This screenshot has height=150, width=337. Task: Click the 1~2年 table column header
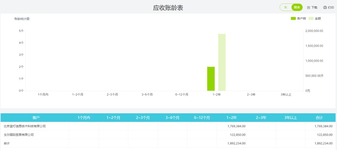[231, 118]
